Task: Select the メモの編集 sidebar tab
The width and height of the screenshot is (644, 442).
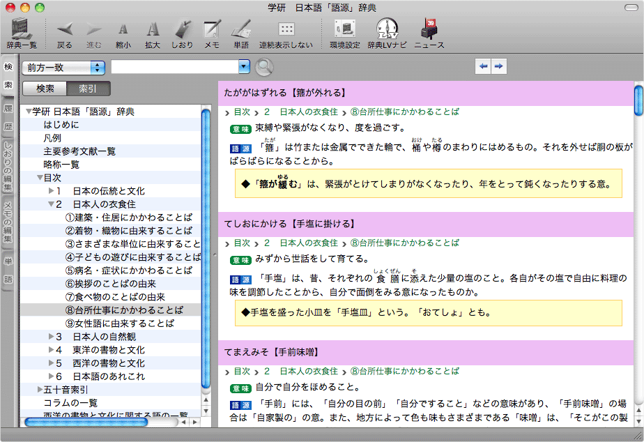Action: pos(8,223)
